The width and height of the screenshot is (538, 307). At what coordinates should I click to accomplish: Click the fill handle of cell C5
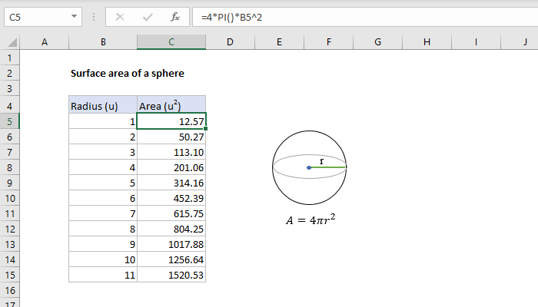point(206,129)
